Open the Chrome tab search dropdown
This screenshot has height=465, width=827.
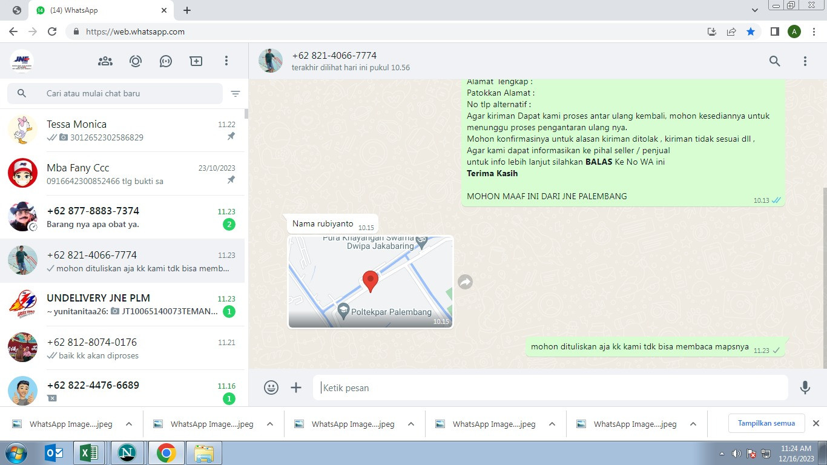click(x=755, y=10)
